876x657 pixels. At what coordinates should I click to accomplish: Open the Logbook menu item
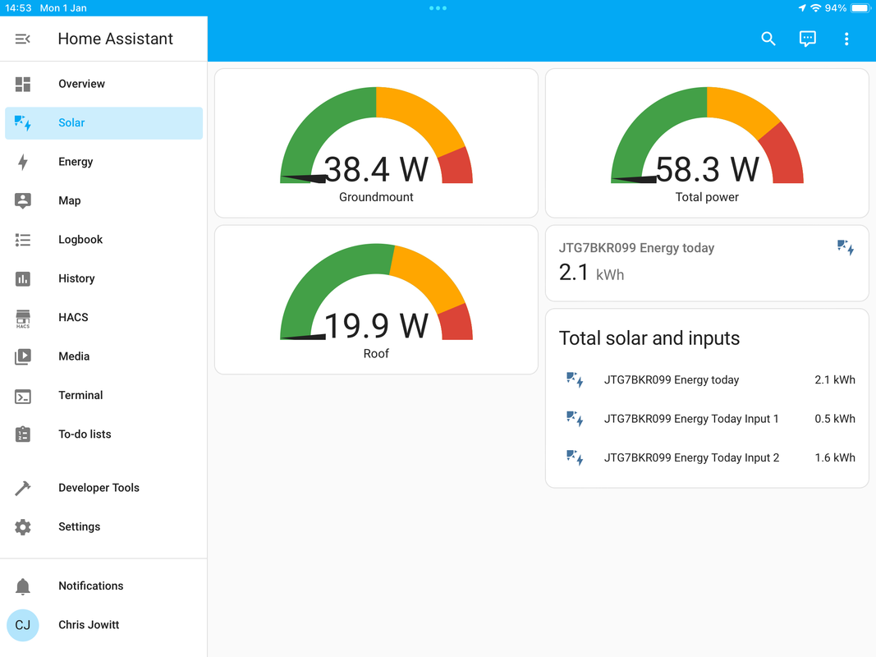104,240
